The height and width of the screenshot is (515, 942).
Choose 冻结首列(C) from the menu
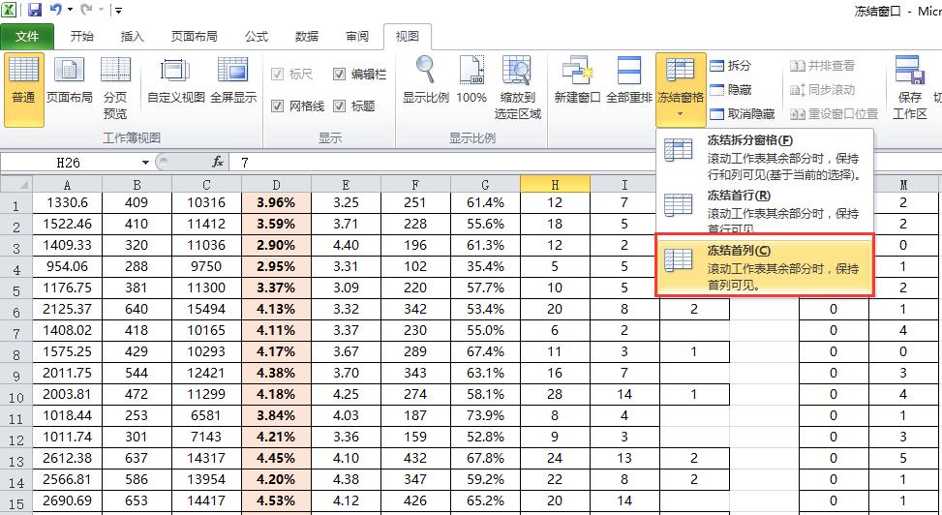coord(764,267)
